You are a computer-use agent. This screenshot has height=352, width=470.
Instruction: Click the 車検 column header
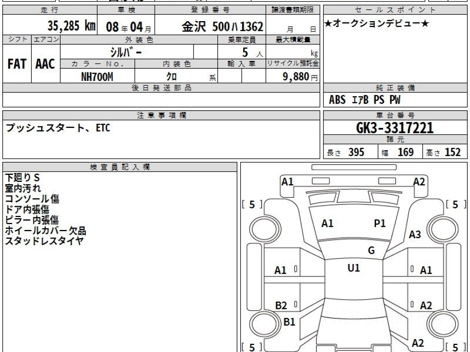tap(126, 10)
